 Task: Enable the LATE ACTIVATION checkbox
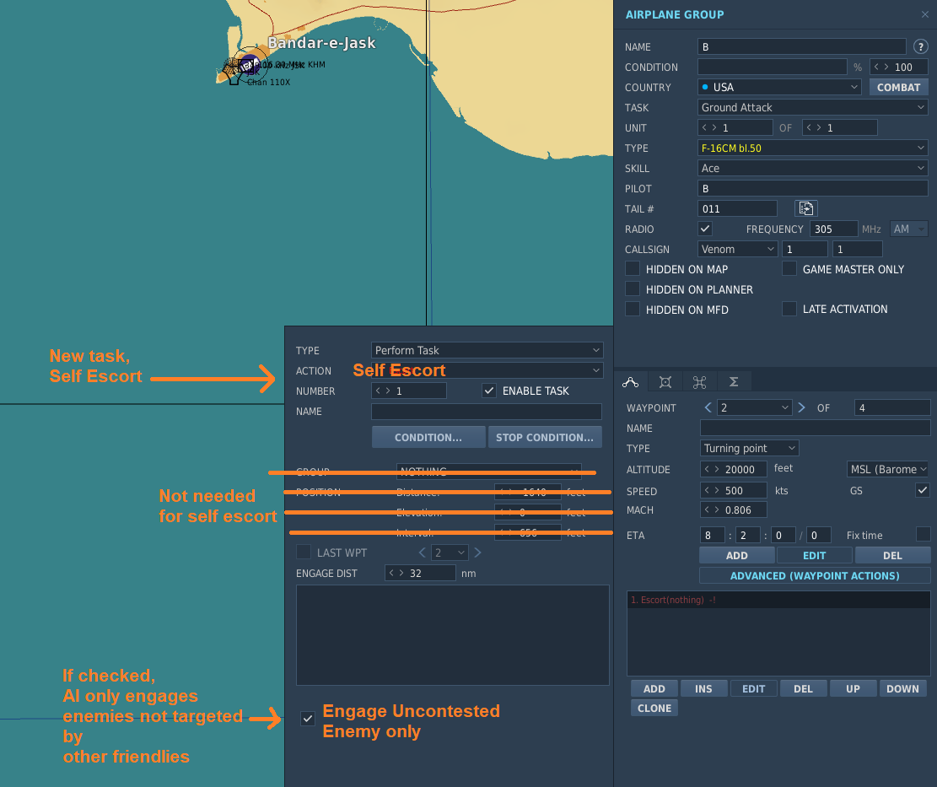click(x=789, y=309)
